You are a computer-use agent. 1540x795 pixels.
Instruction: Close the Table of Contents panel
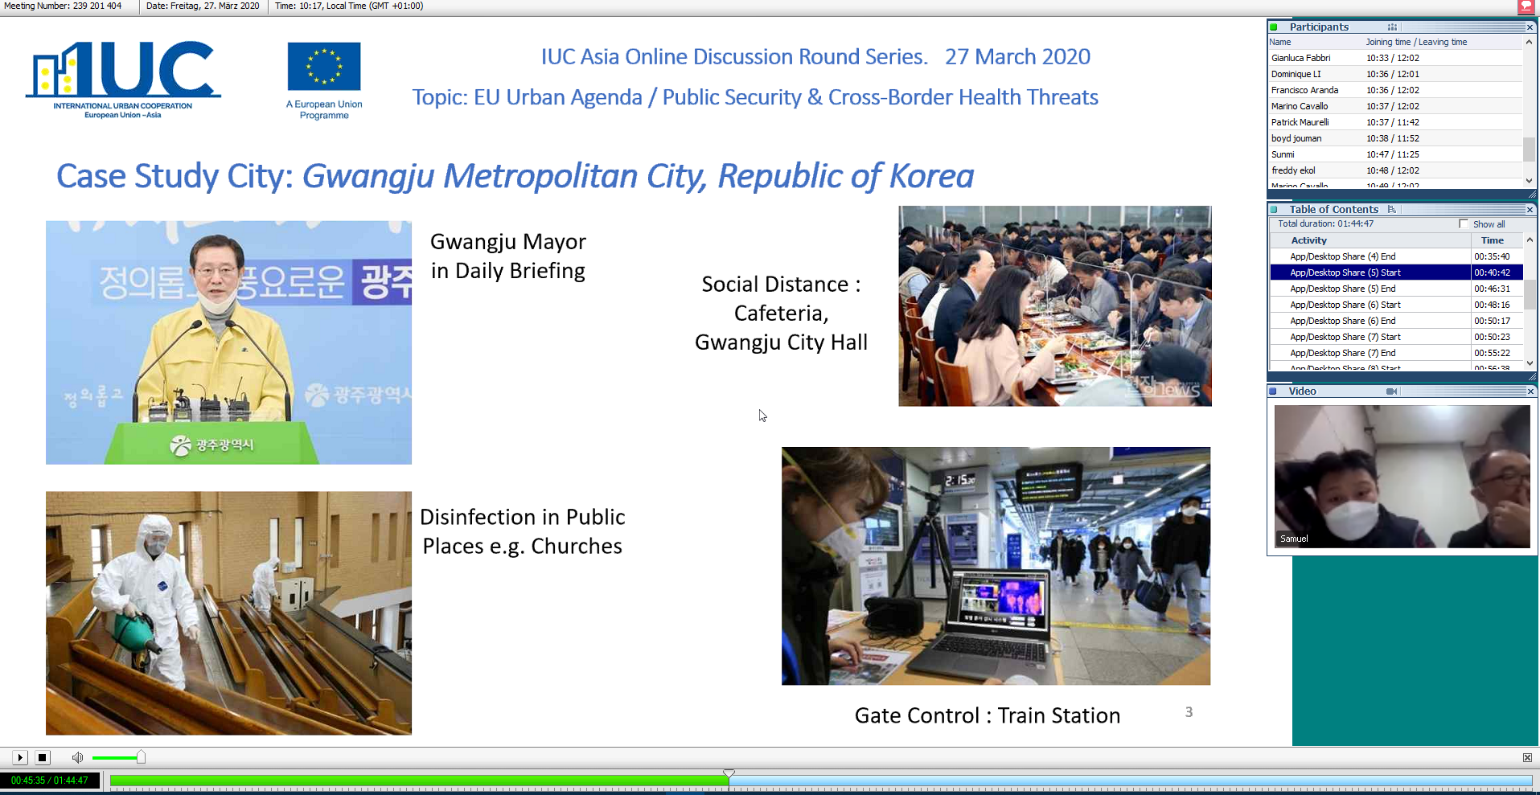(x=1530, y=209)
